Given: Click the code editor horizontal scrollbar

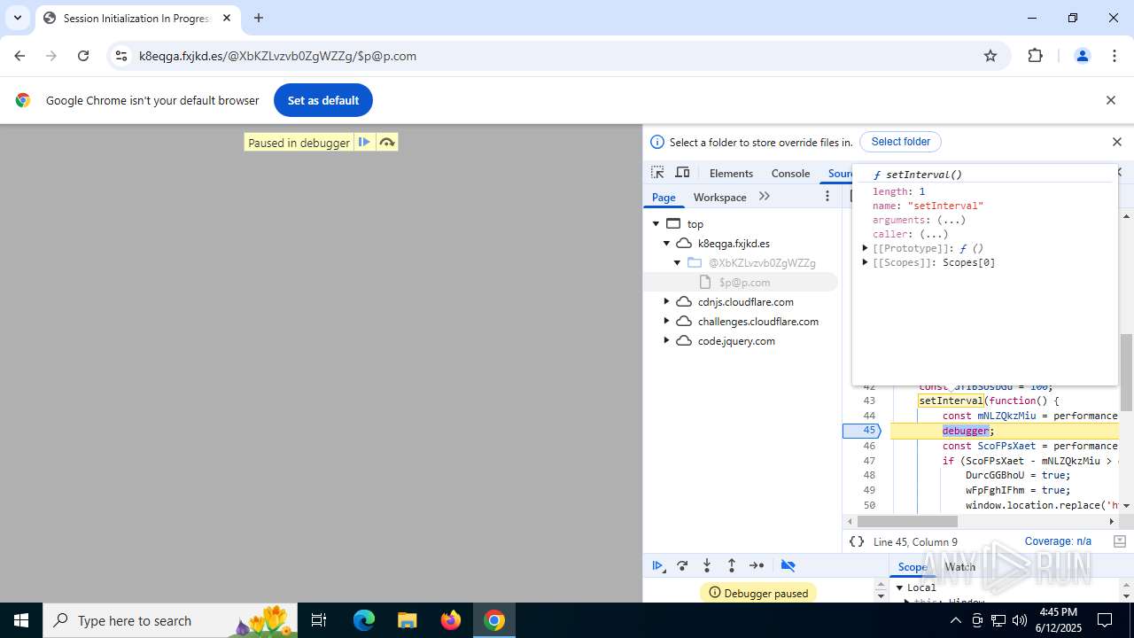Looking at the screenshot, I should 907,521.
